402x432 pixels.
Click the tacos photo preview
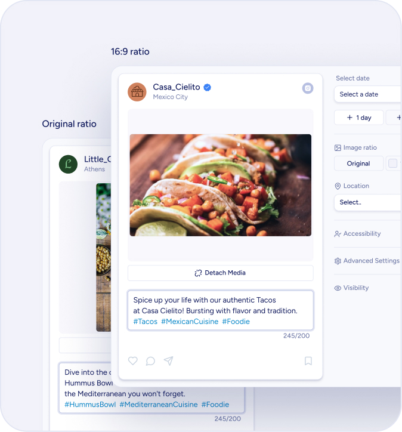[x=220, y=185]
